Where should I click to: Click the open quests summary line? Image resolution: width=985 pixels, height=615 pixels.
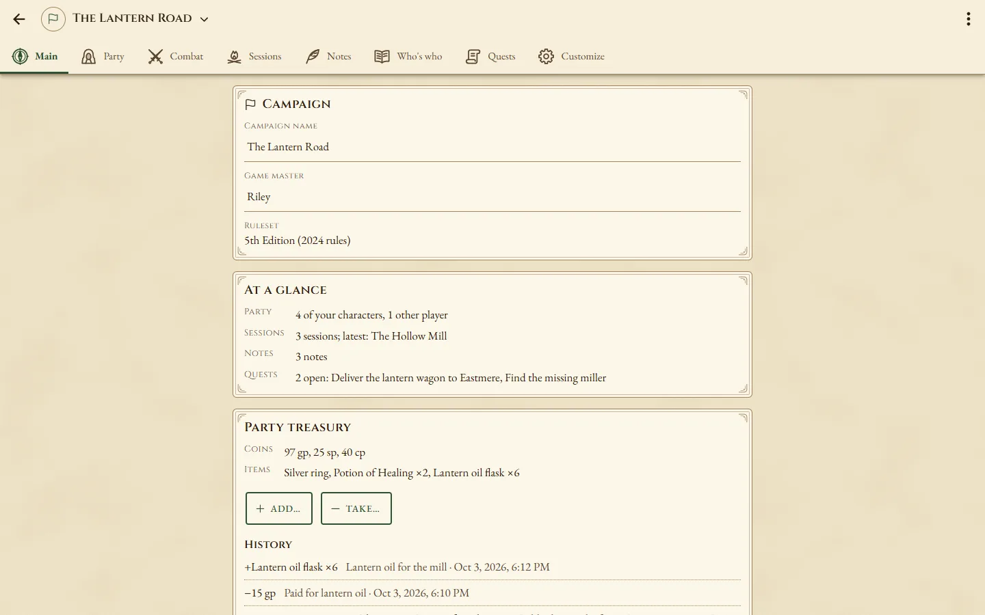[451, 378]
